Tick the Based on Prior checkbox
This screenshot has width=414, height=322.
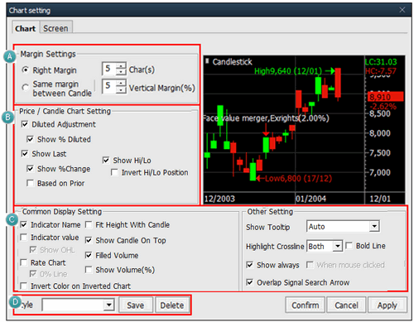pyautogui.click(x=30, y=183)
